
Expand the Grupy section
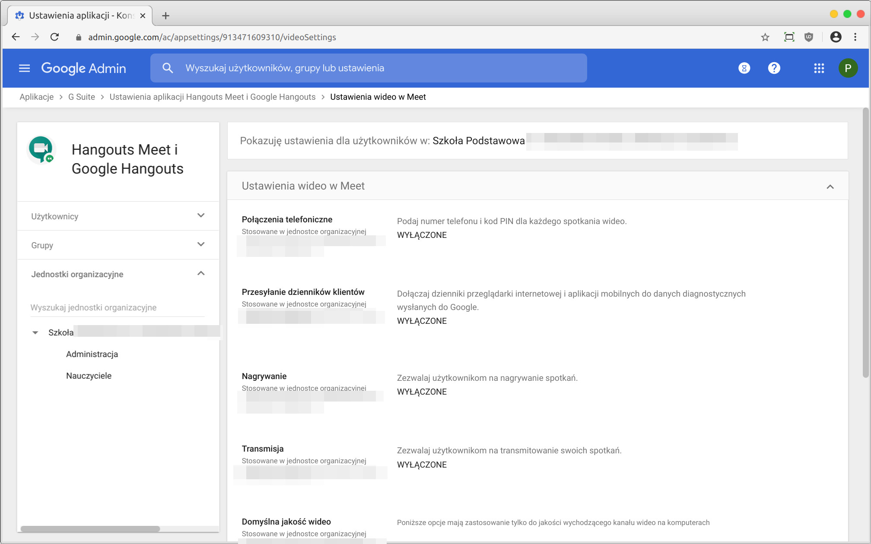point(118,245)
